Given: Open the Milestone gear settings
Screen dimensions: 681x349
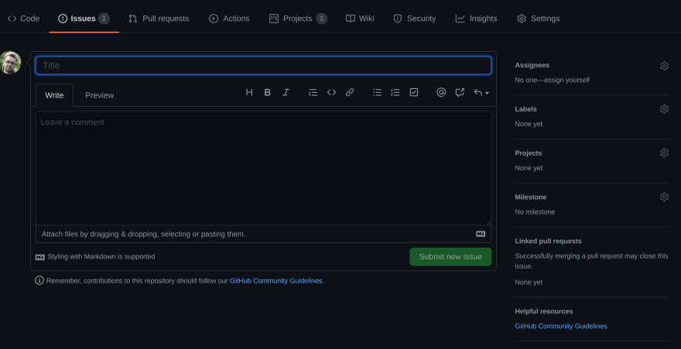Looking at the screenshot, I should pos(664,197).
